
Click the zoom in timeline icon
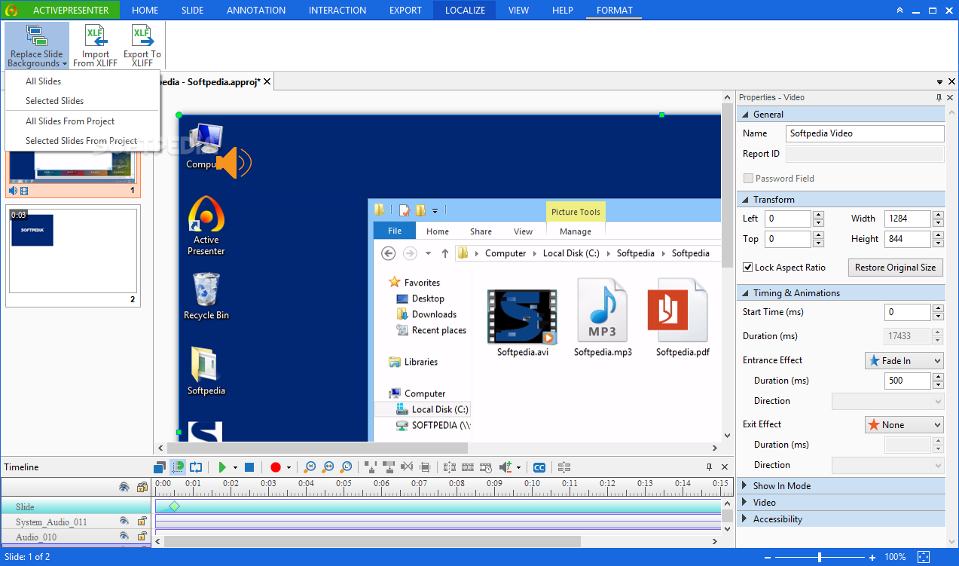coord(310,467)
